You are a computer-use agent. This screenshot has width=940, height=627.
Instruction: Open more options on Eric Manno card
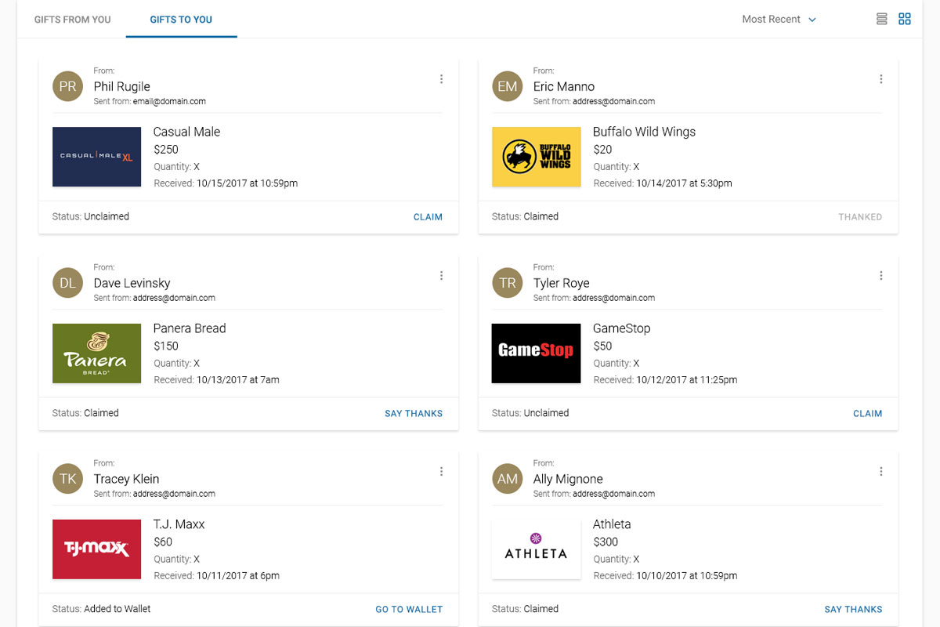pyautogui.click(x=881, y=79)
